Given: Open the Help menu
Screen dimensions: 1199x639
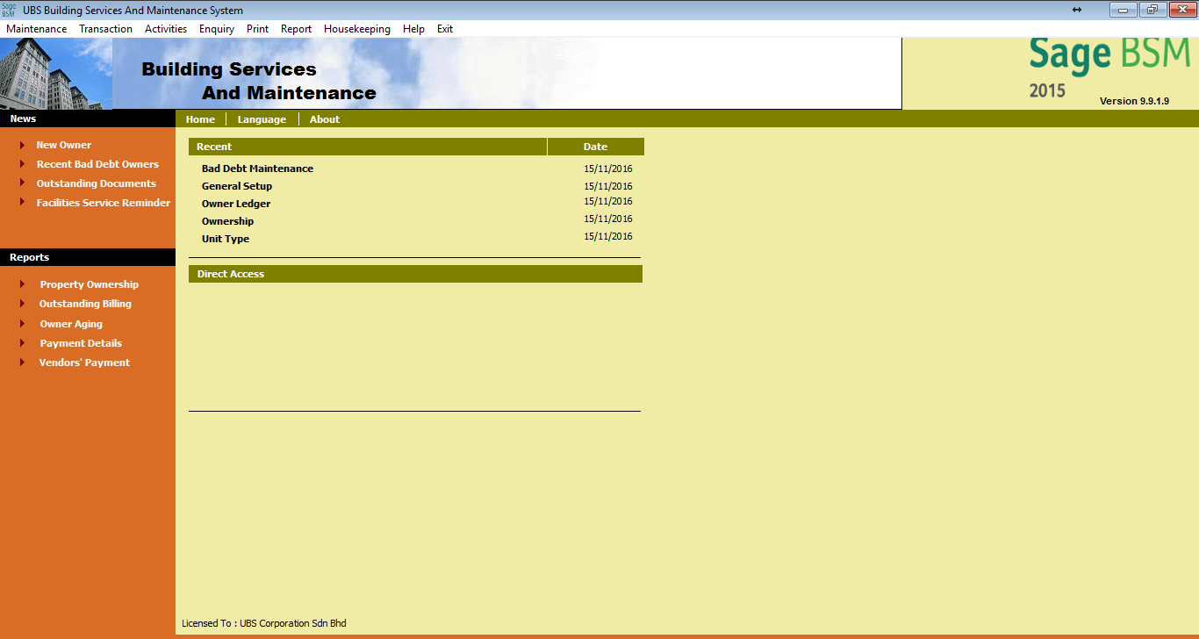Looking at the screenshot, I should coord(413,29).
